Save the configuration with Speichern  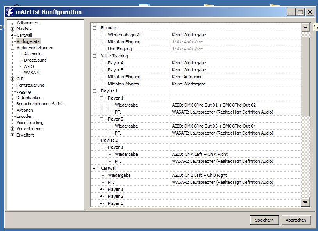[264, 220]
